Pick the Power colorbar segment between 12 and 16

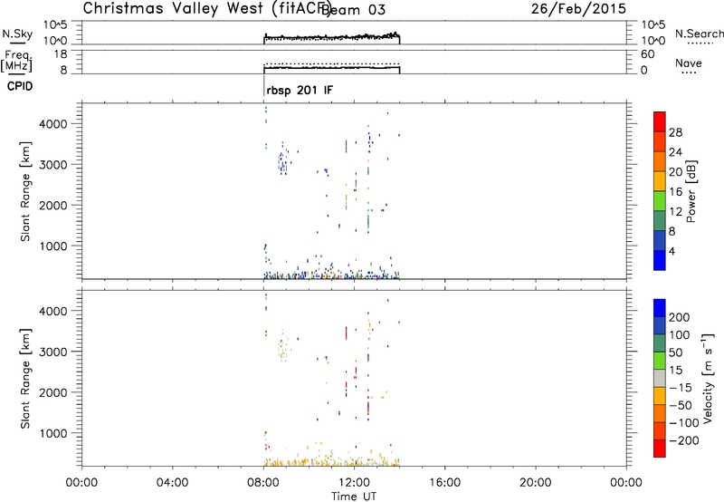pos(660,200)
